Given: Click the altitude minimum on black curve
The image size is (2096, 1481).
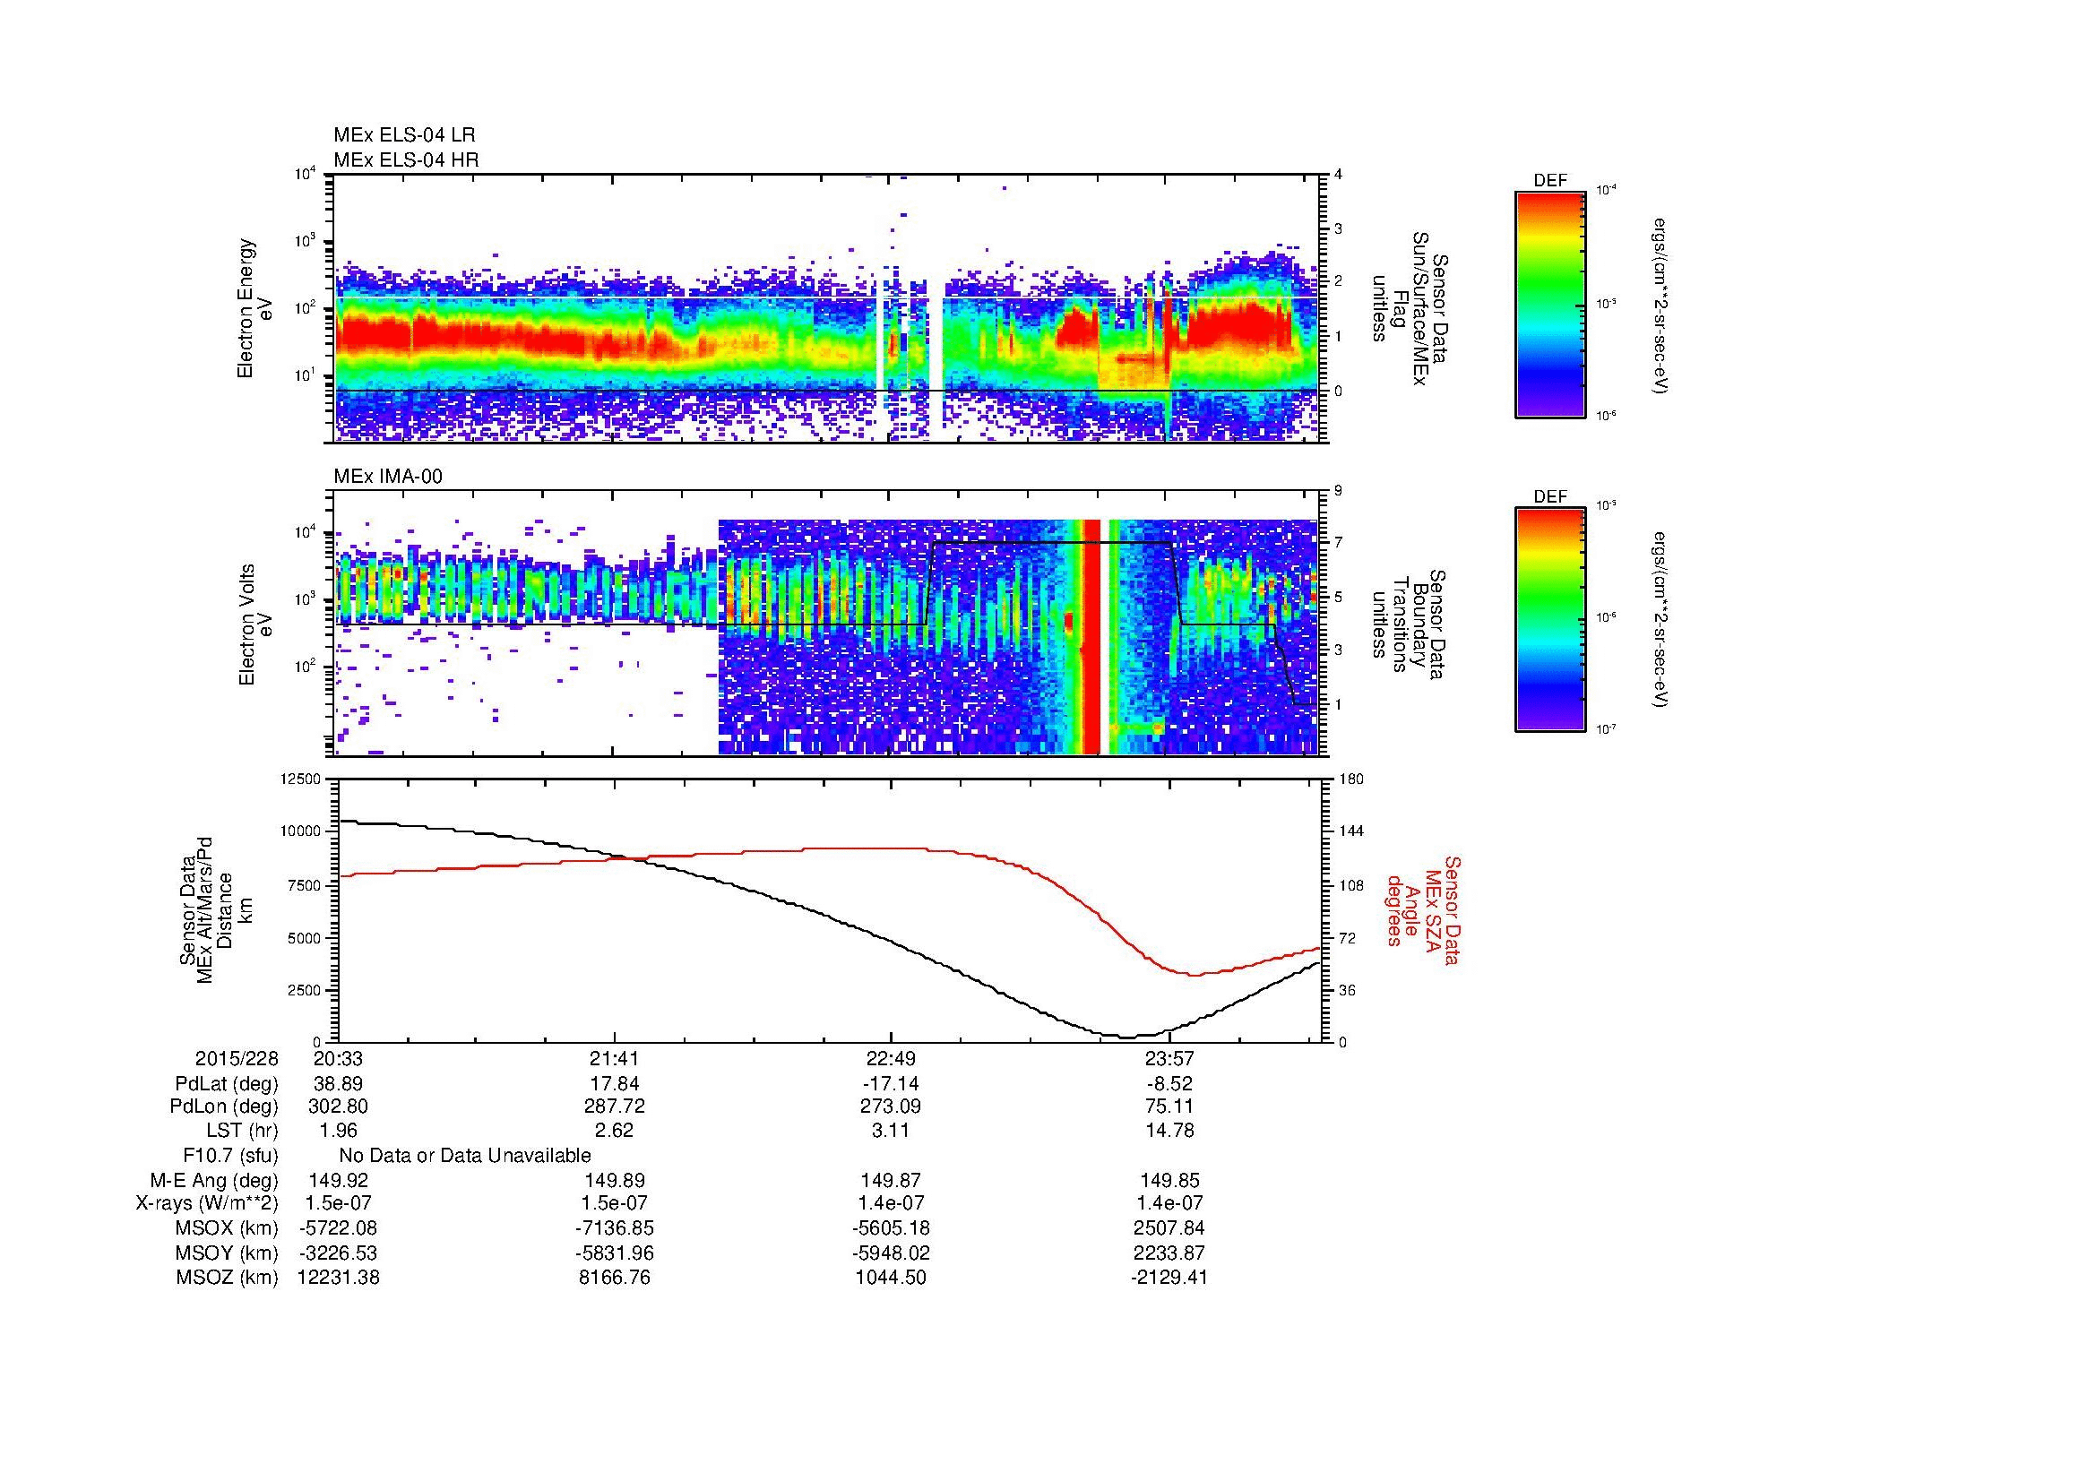Looking at the screenshot, I should point(1128,1037).
